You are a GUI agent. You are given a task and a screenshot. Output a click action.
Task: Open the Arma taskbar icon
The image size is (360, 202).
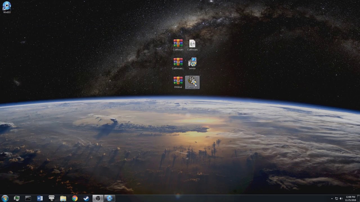[x=51, y=198]
